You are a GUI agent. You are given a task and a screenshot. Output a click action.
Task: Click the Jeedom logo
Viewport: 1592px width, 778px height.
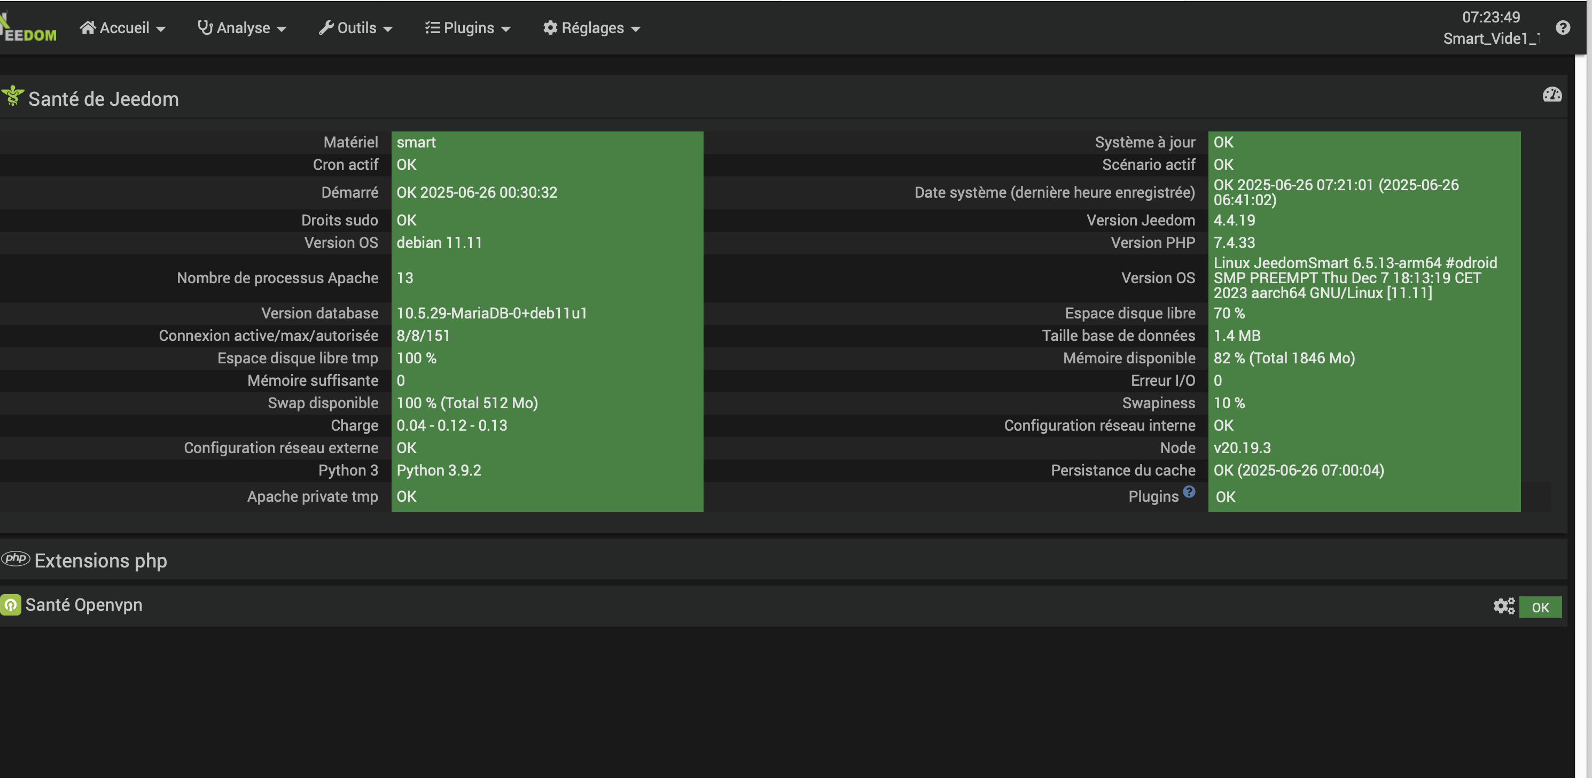(28, 28)
